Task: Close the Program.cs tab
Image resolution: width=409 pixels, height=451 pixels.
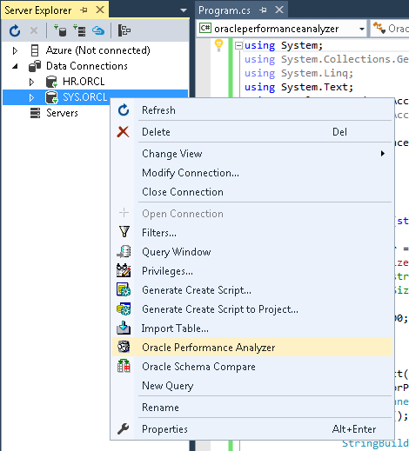Action: click(279, 10)
